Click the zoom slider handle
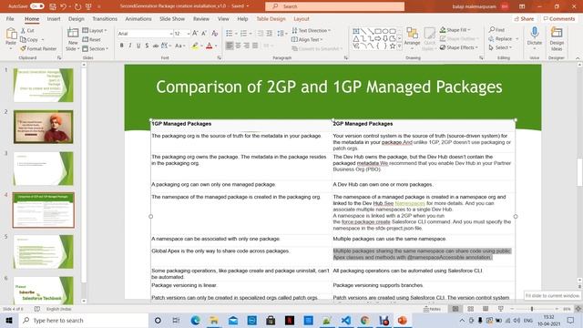Image resolution: width=583 pixels, height=328 pixels. [532, 309]
